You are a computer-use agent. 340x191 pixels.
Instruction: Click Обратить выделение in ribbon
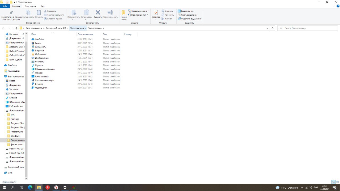tap(189, 19)
